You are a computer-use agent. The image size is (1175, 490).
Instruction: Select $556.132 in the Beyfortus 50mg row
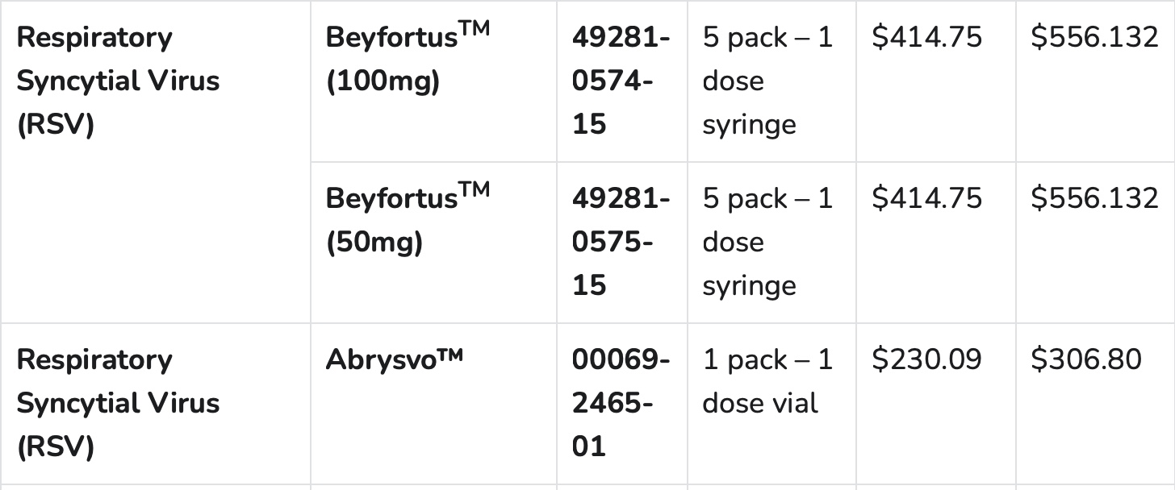(1094, 198)
